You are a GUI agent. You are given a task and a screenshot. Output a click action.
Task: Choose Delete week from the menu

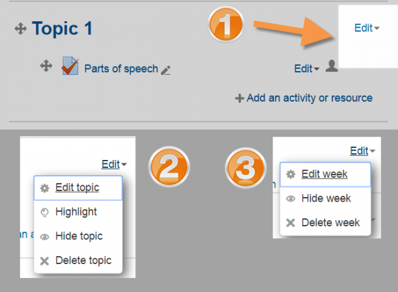pyautogui.click(x=330, y=222)
